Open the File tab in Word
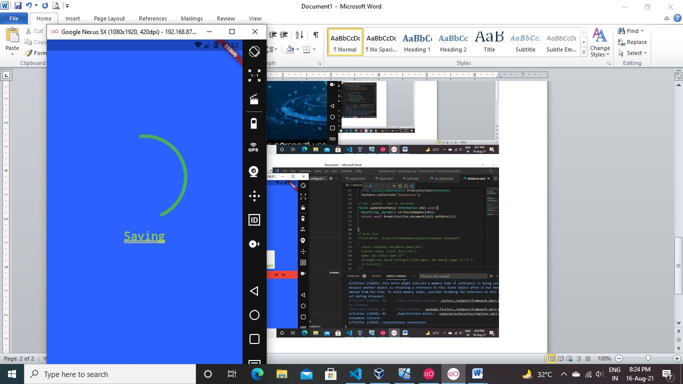The height and width of the screenshot is (384, 683). tap(14, 18)
